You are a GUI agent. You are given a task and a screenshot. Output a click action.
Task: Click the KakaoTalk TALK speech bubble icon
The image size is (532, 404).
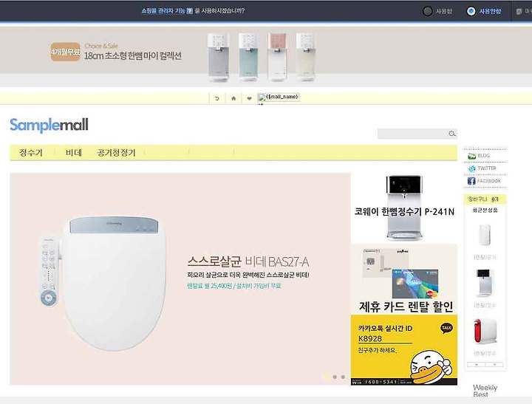(446, 328)
